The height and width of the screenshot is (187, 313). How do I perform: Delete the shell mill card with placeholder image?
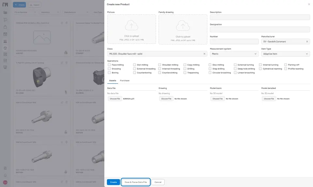click(x=67, y=23)
